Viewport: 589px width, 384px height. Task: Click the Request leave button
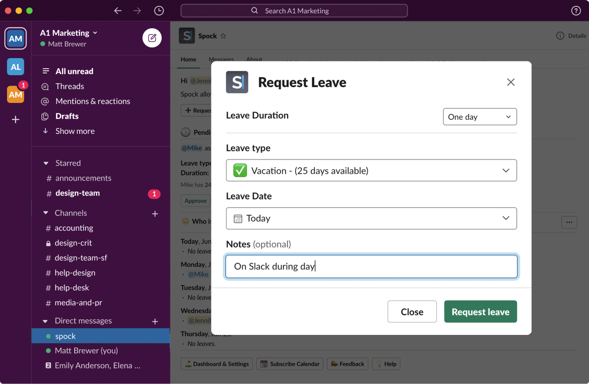480,312
